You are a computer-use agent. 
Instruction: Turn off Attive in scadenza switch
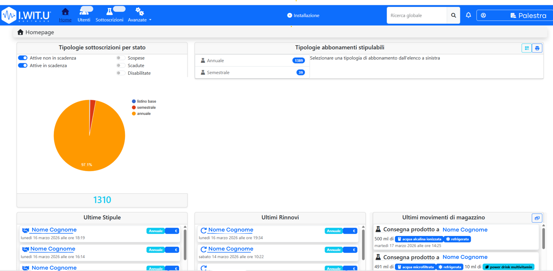tap(23, 66)
